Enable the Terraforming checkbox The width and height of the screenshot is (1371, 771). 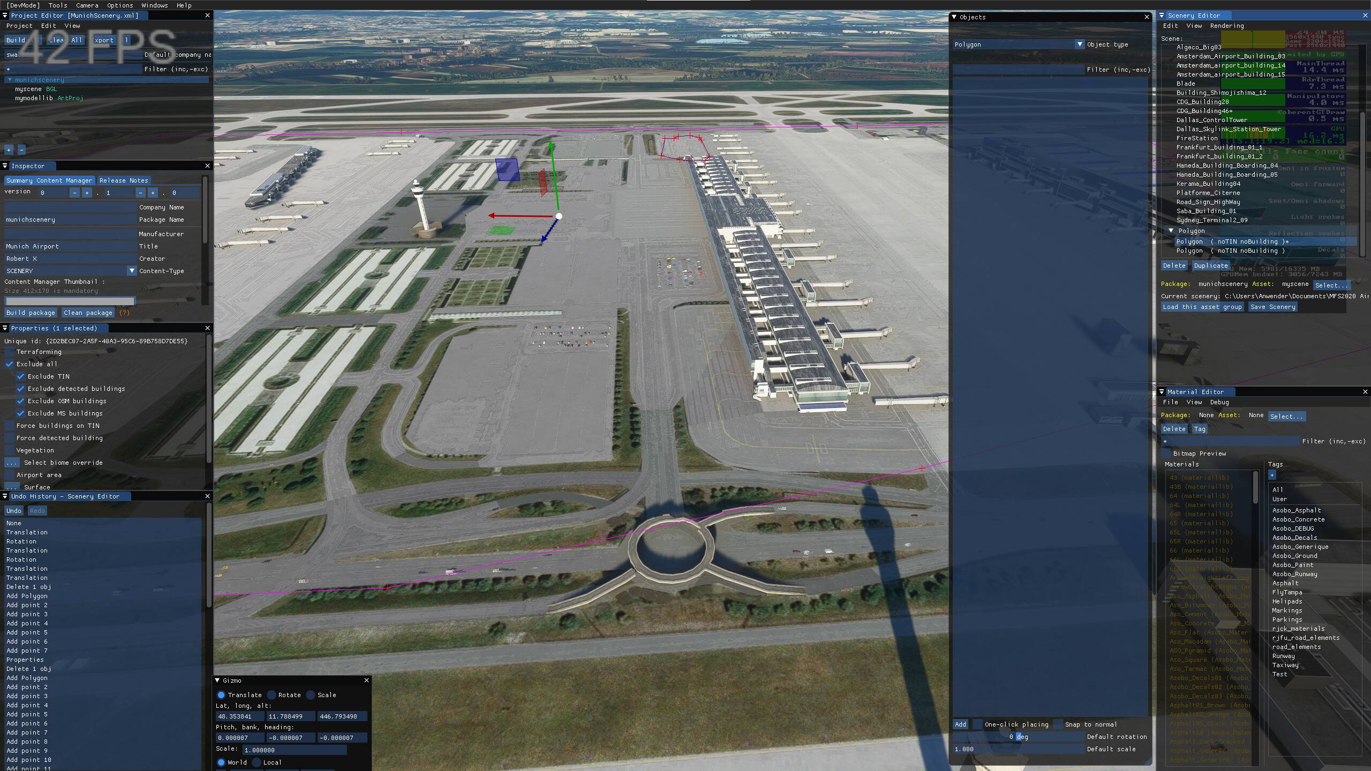[x=9, y=352]
